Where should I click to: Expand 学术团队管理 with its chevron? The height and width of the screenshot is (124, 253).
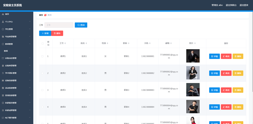[30, 73]
